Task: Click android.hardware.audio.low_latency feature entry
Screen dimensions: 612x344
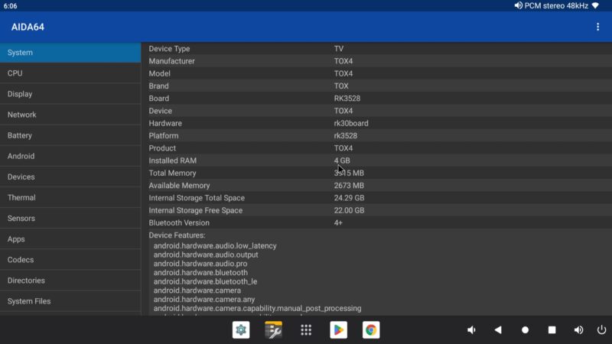Action: click(215, 245)
